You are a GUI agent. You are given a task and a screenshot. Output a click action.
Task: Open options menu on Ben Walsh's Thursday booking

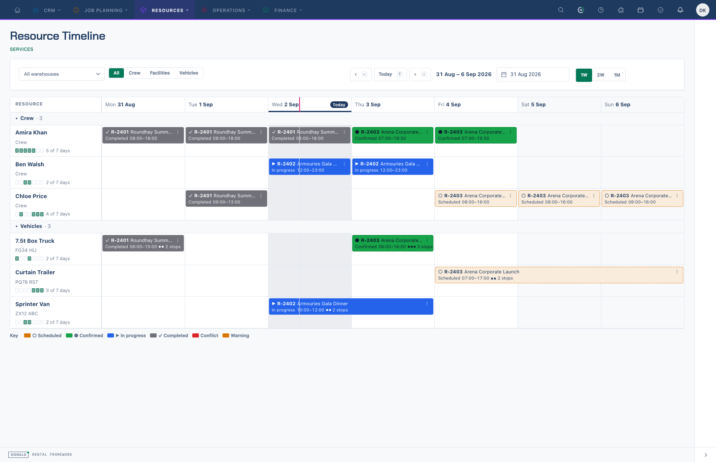click(427, 164)
